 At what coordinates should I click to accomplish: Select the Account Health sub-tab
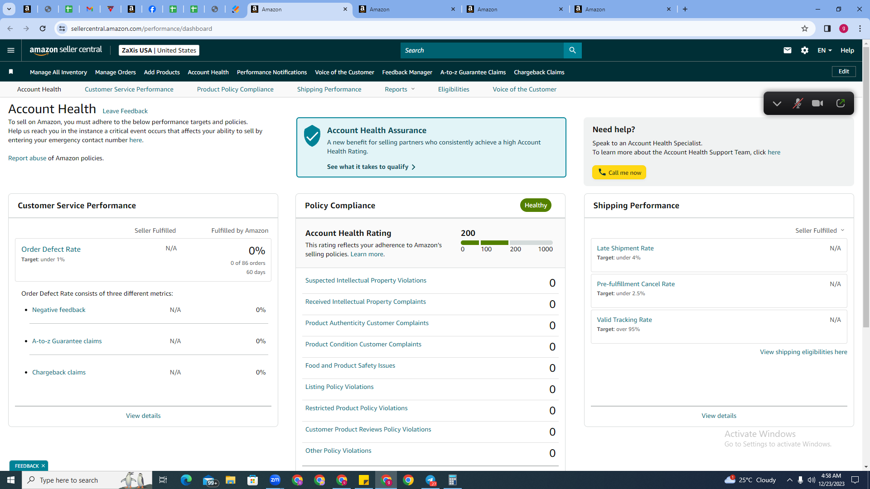39,89
